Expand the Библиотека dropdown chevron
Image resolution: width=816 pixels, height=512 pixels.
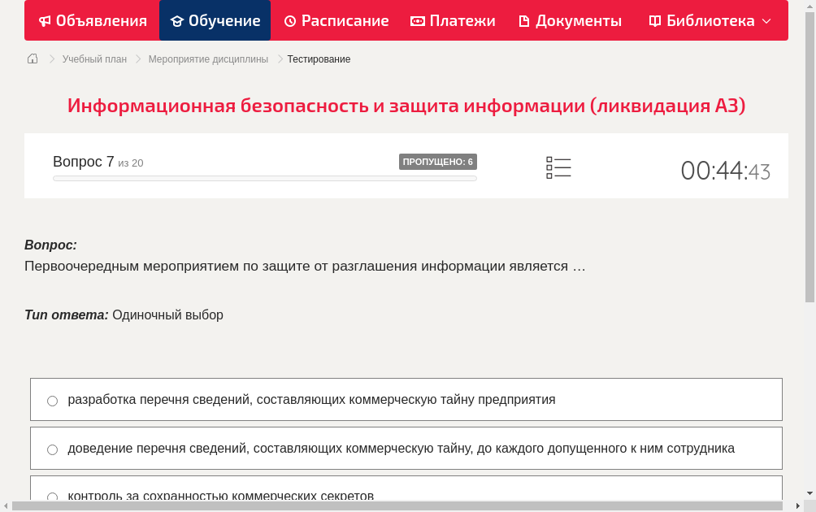pos(766,20)
